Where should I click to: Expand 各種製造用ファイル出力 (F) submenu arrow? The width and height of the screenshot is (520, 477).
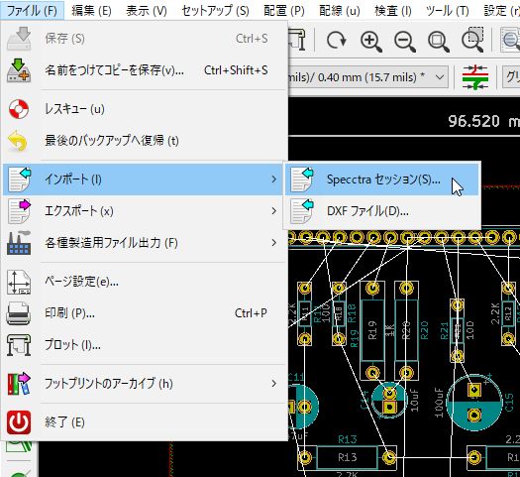click(273, 243)
